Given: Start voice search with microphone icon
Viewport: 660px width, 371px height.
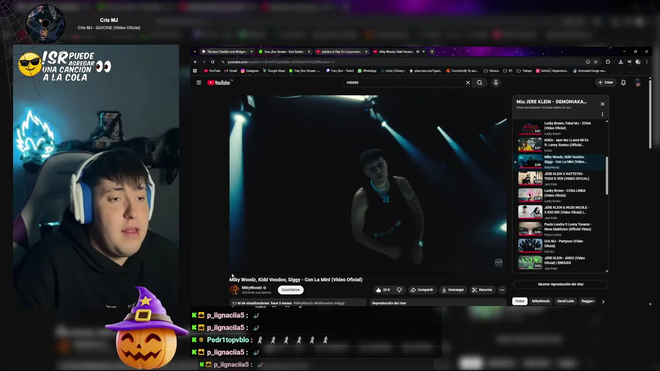Looking at the screenshot, I should coord(496,82).
